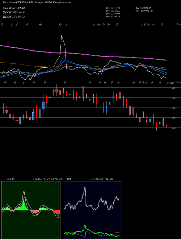
Task: Click the 'DOW PT: 59.95' label
Action: click(x=15, y=17)
